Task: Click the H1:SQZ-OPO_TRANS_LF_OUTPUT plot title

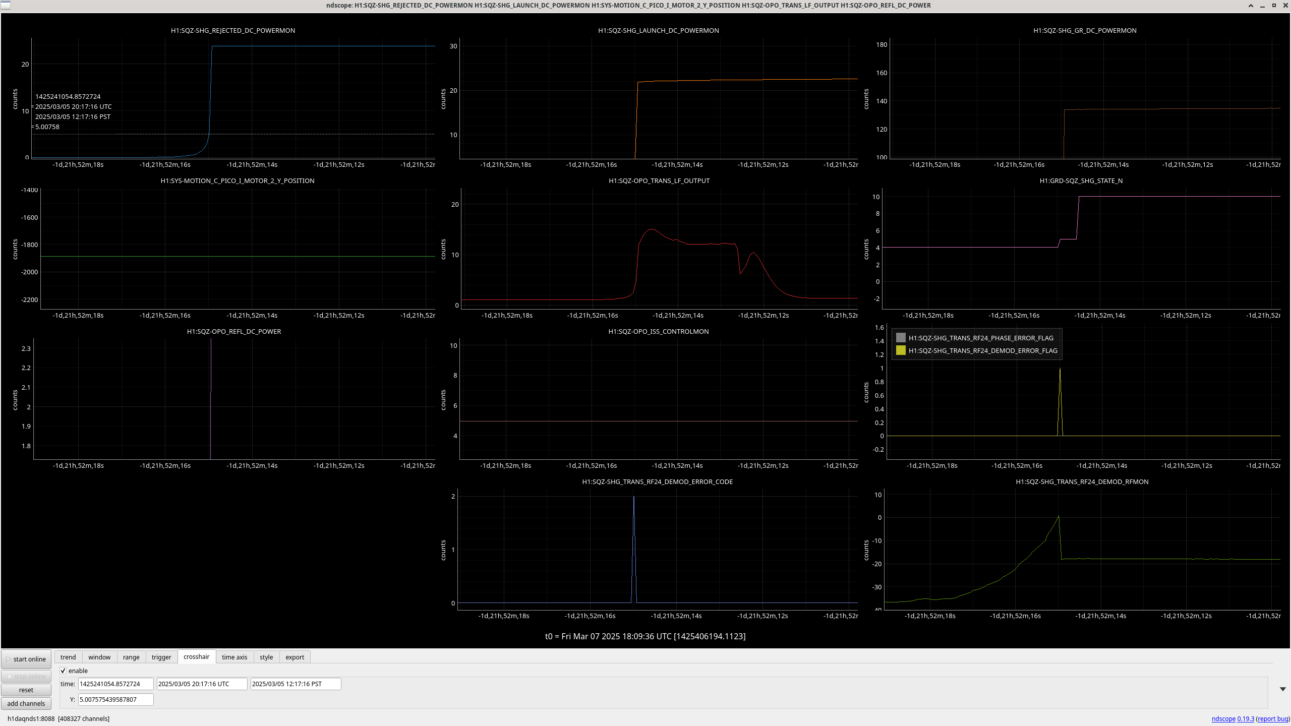Action: 659,180
